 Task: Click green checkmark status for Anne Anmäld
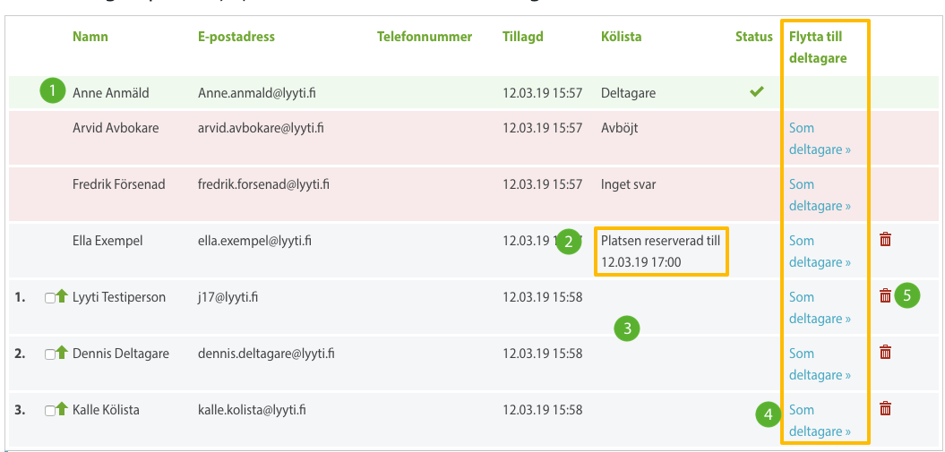(x=757, y=91)
